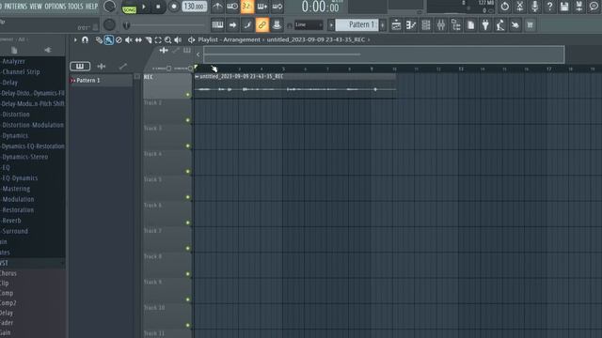The height and width of the screenshot is (338, 602).
Task: Open the Channel rack icon
Action: (x=426, y=25)
